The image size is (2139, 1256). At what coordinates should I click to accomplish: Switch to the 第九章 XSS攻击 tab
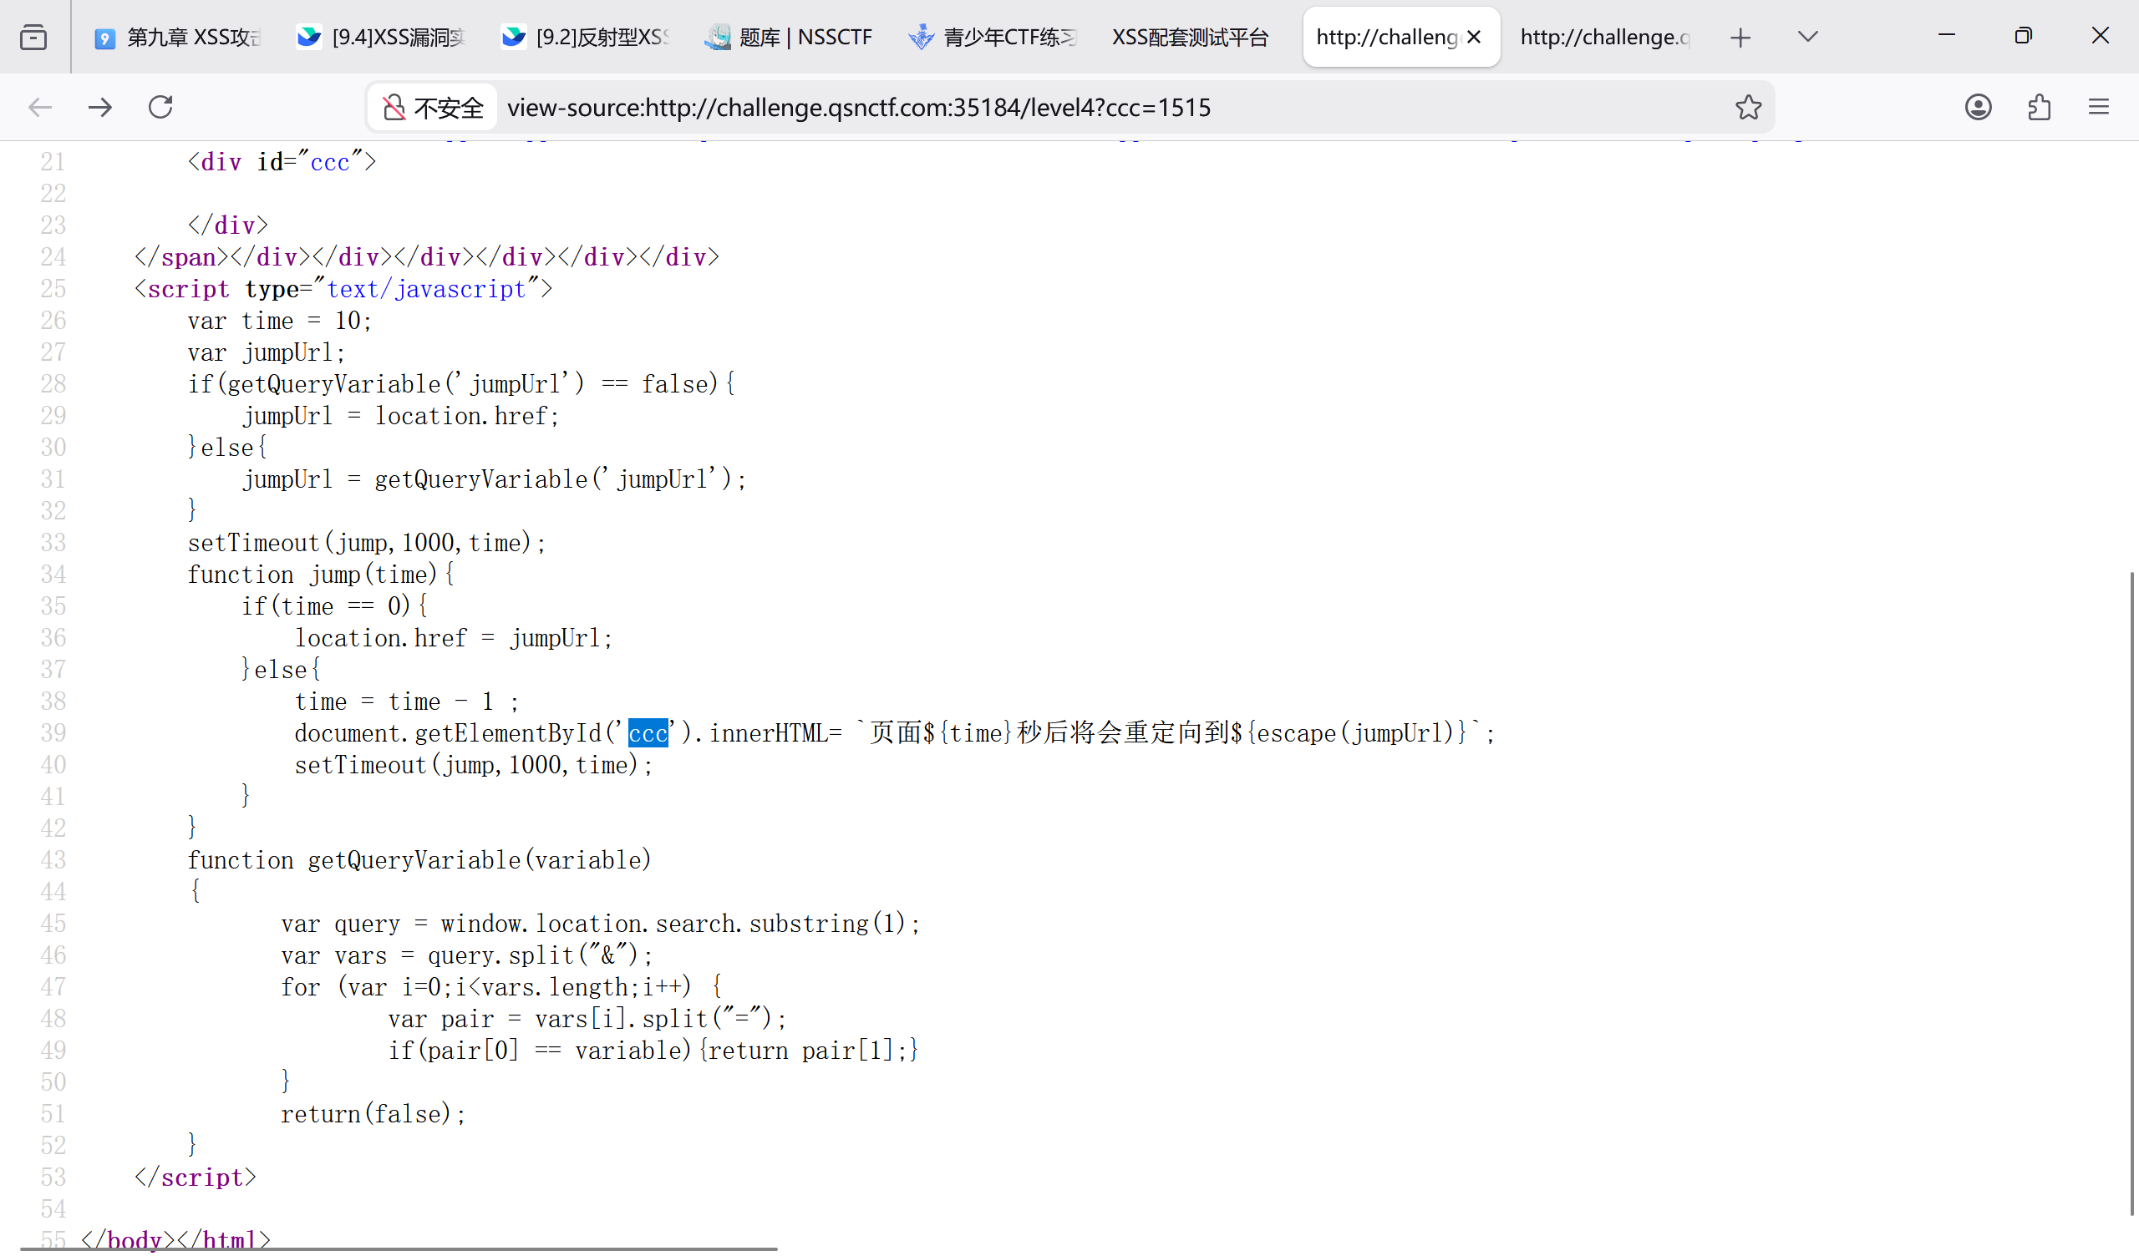point(178,37)
